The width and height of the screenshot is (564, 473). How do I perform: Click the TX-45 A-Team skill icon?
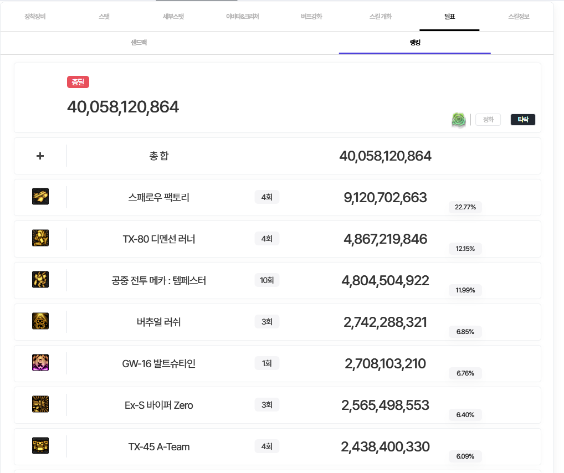[x=40, y=446]
